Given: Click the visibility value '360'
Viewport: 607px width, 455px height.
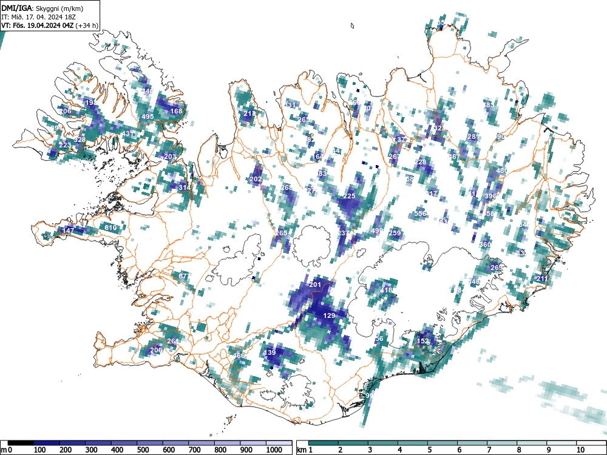Looking at the screenshot, I should click(x=485, y=244).
